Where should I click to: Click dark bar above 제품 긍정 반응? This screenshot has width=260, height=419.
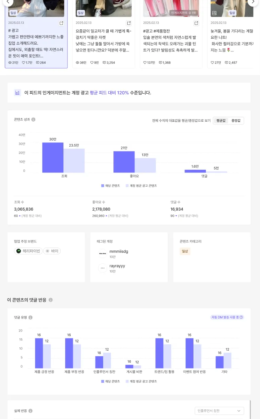39,353
